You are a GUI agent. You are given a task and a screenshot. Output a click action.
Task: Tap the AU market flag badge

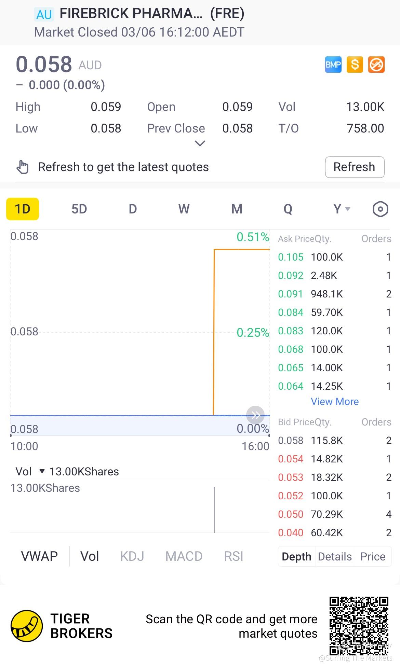pyautogui.click(x=44, y=14)
